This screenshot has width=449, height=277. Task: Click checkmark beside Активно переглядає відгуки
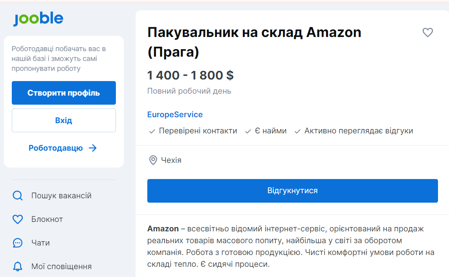pyautogui.click(x=297, y=131)
